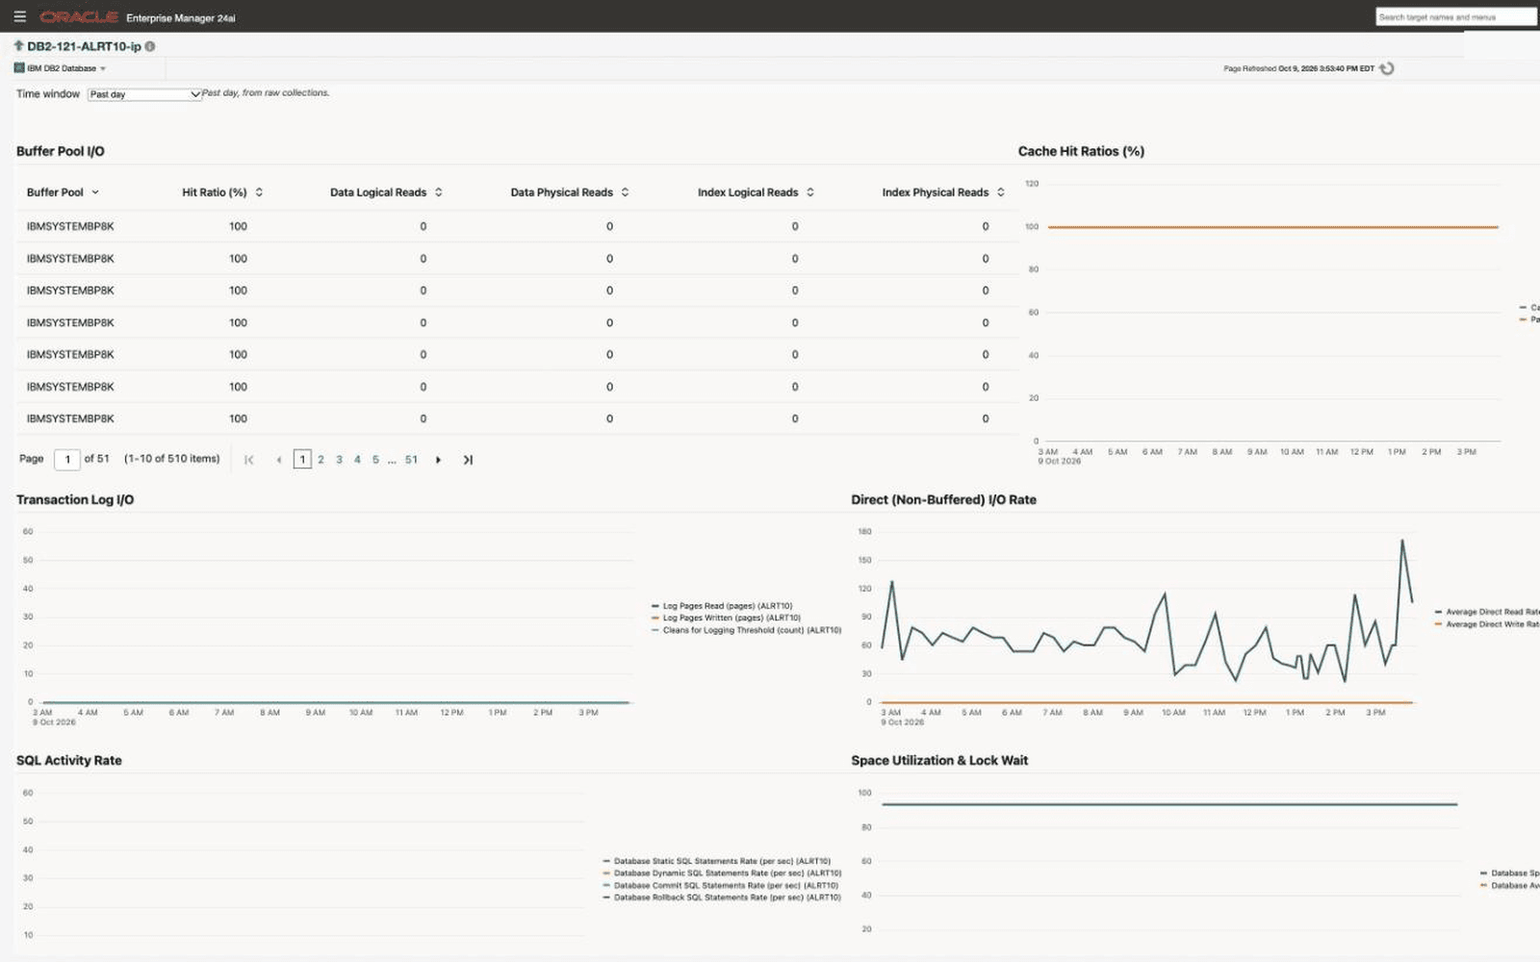Expand the Buffer Pool column sort chevron

click(x=95, y=192)
